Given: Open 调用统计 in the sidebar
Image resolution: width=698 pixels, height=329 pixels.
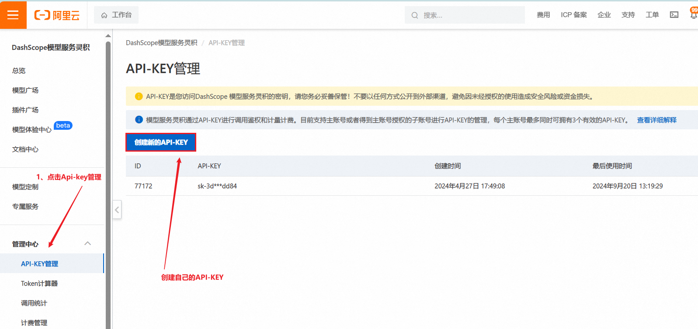Looking at the screenshot, I should [x=34, y=303].
